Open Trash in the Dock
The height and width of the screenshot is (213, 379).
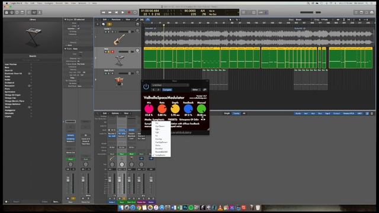point(258,208)
